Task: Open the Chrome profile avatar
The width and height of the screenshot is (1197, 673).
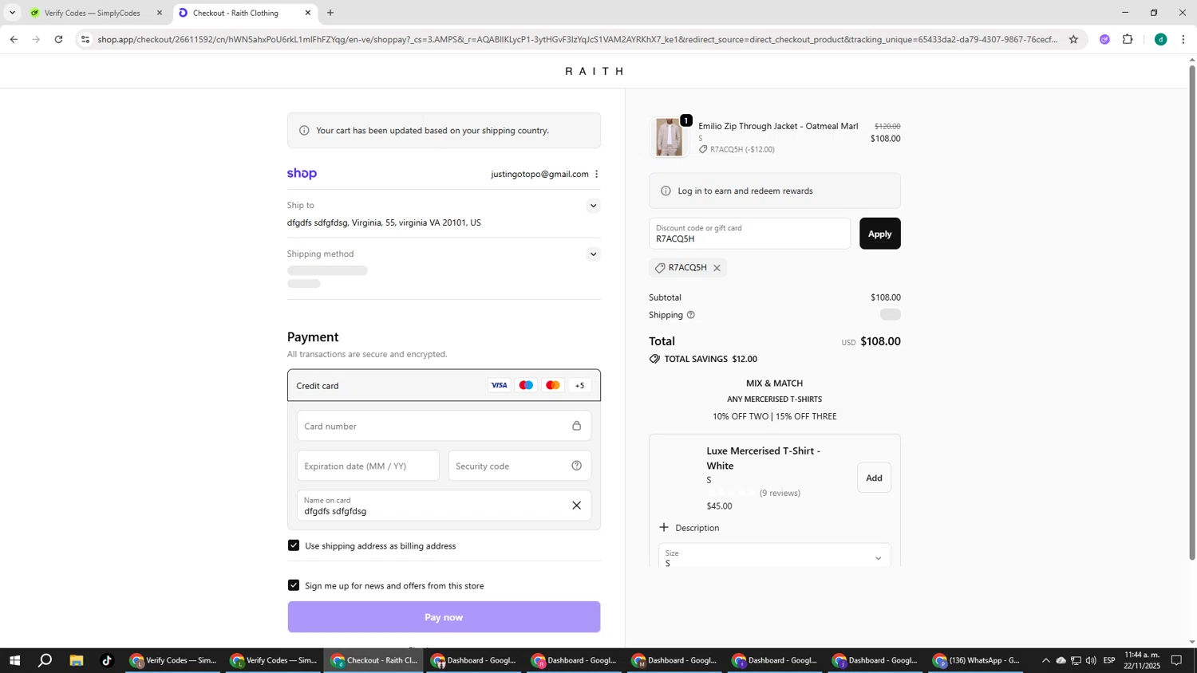Action: pos(1161,39)
